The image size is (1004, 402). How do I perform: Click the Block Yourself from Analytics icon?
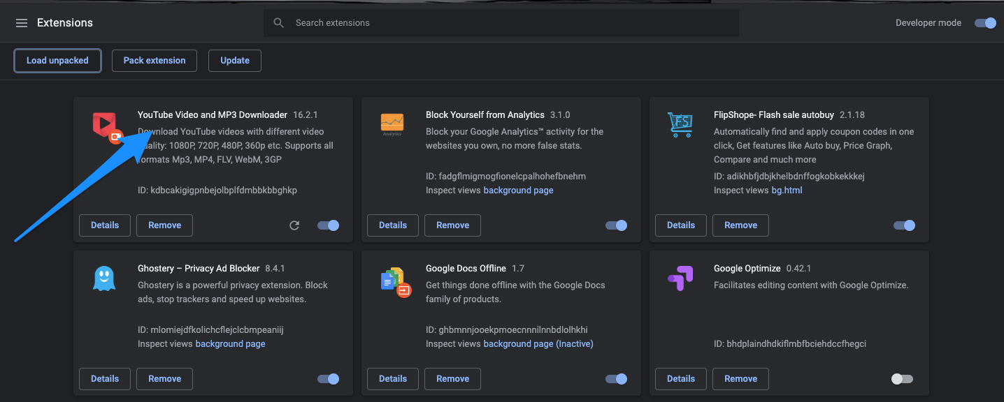392,124
